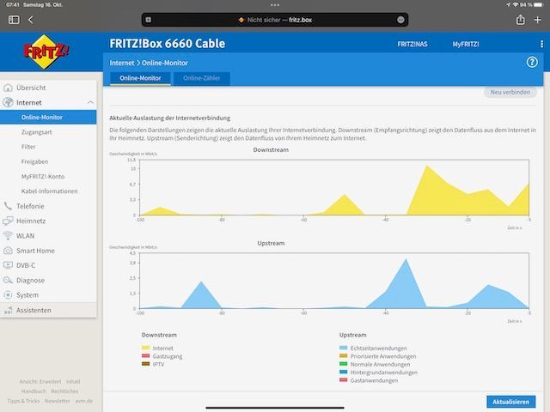Click the Neu verbinden button
The width and height of the screenshot is (550, 412).
point(510,92)
